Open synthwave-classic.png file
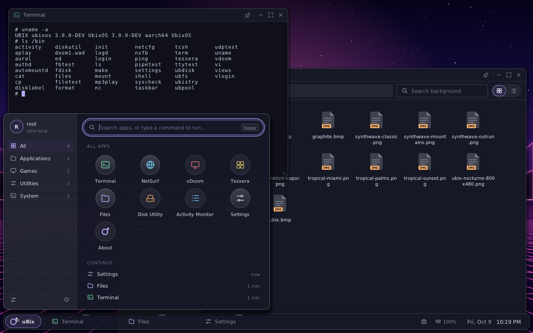This screenshot has width=533, height=333. point(376,128)
